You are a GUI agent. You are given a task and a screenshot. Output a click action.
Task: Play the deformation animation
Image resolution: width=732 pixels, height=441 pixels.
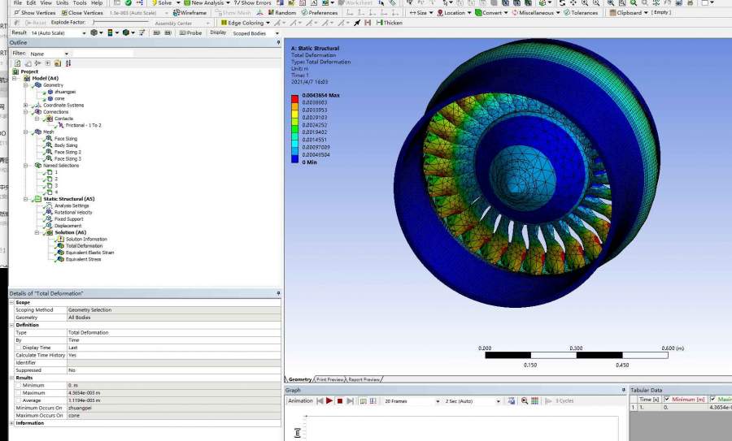pos(329,401)
